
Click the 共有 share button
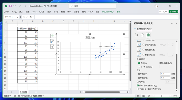173,11
